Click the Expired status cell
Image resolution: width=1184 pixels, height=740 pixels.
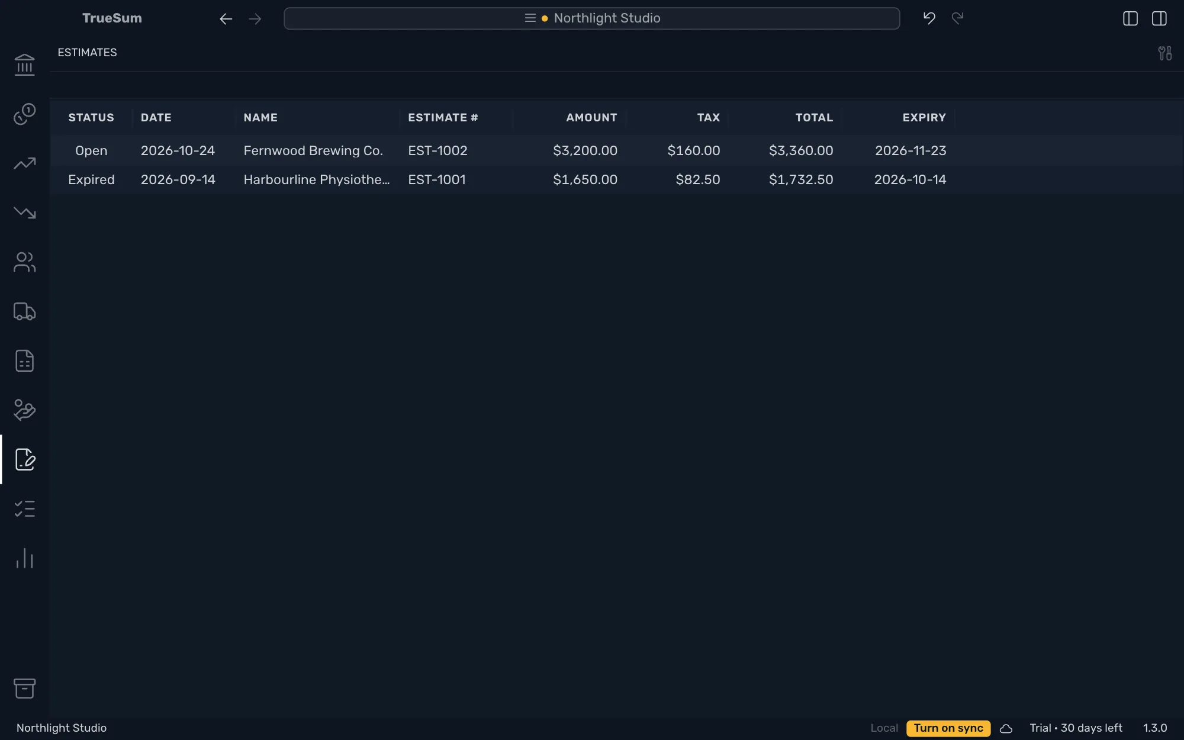(x=91, y=179)
